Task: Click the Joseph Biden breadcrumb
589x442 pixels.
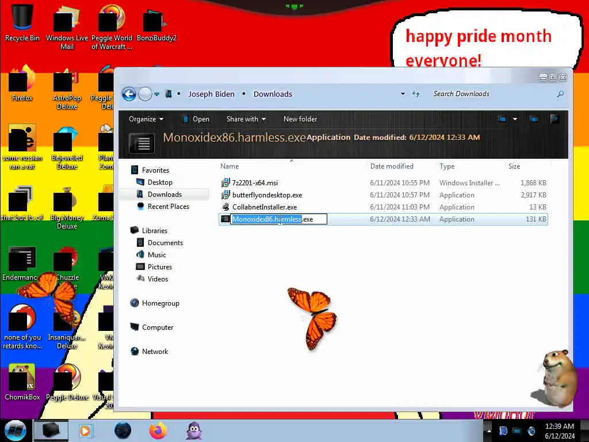Action: point(211,94)
